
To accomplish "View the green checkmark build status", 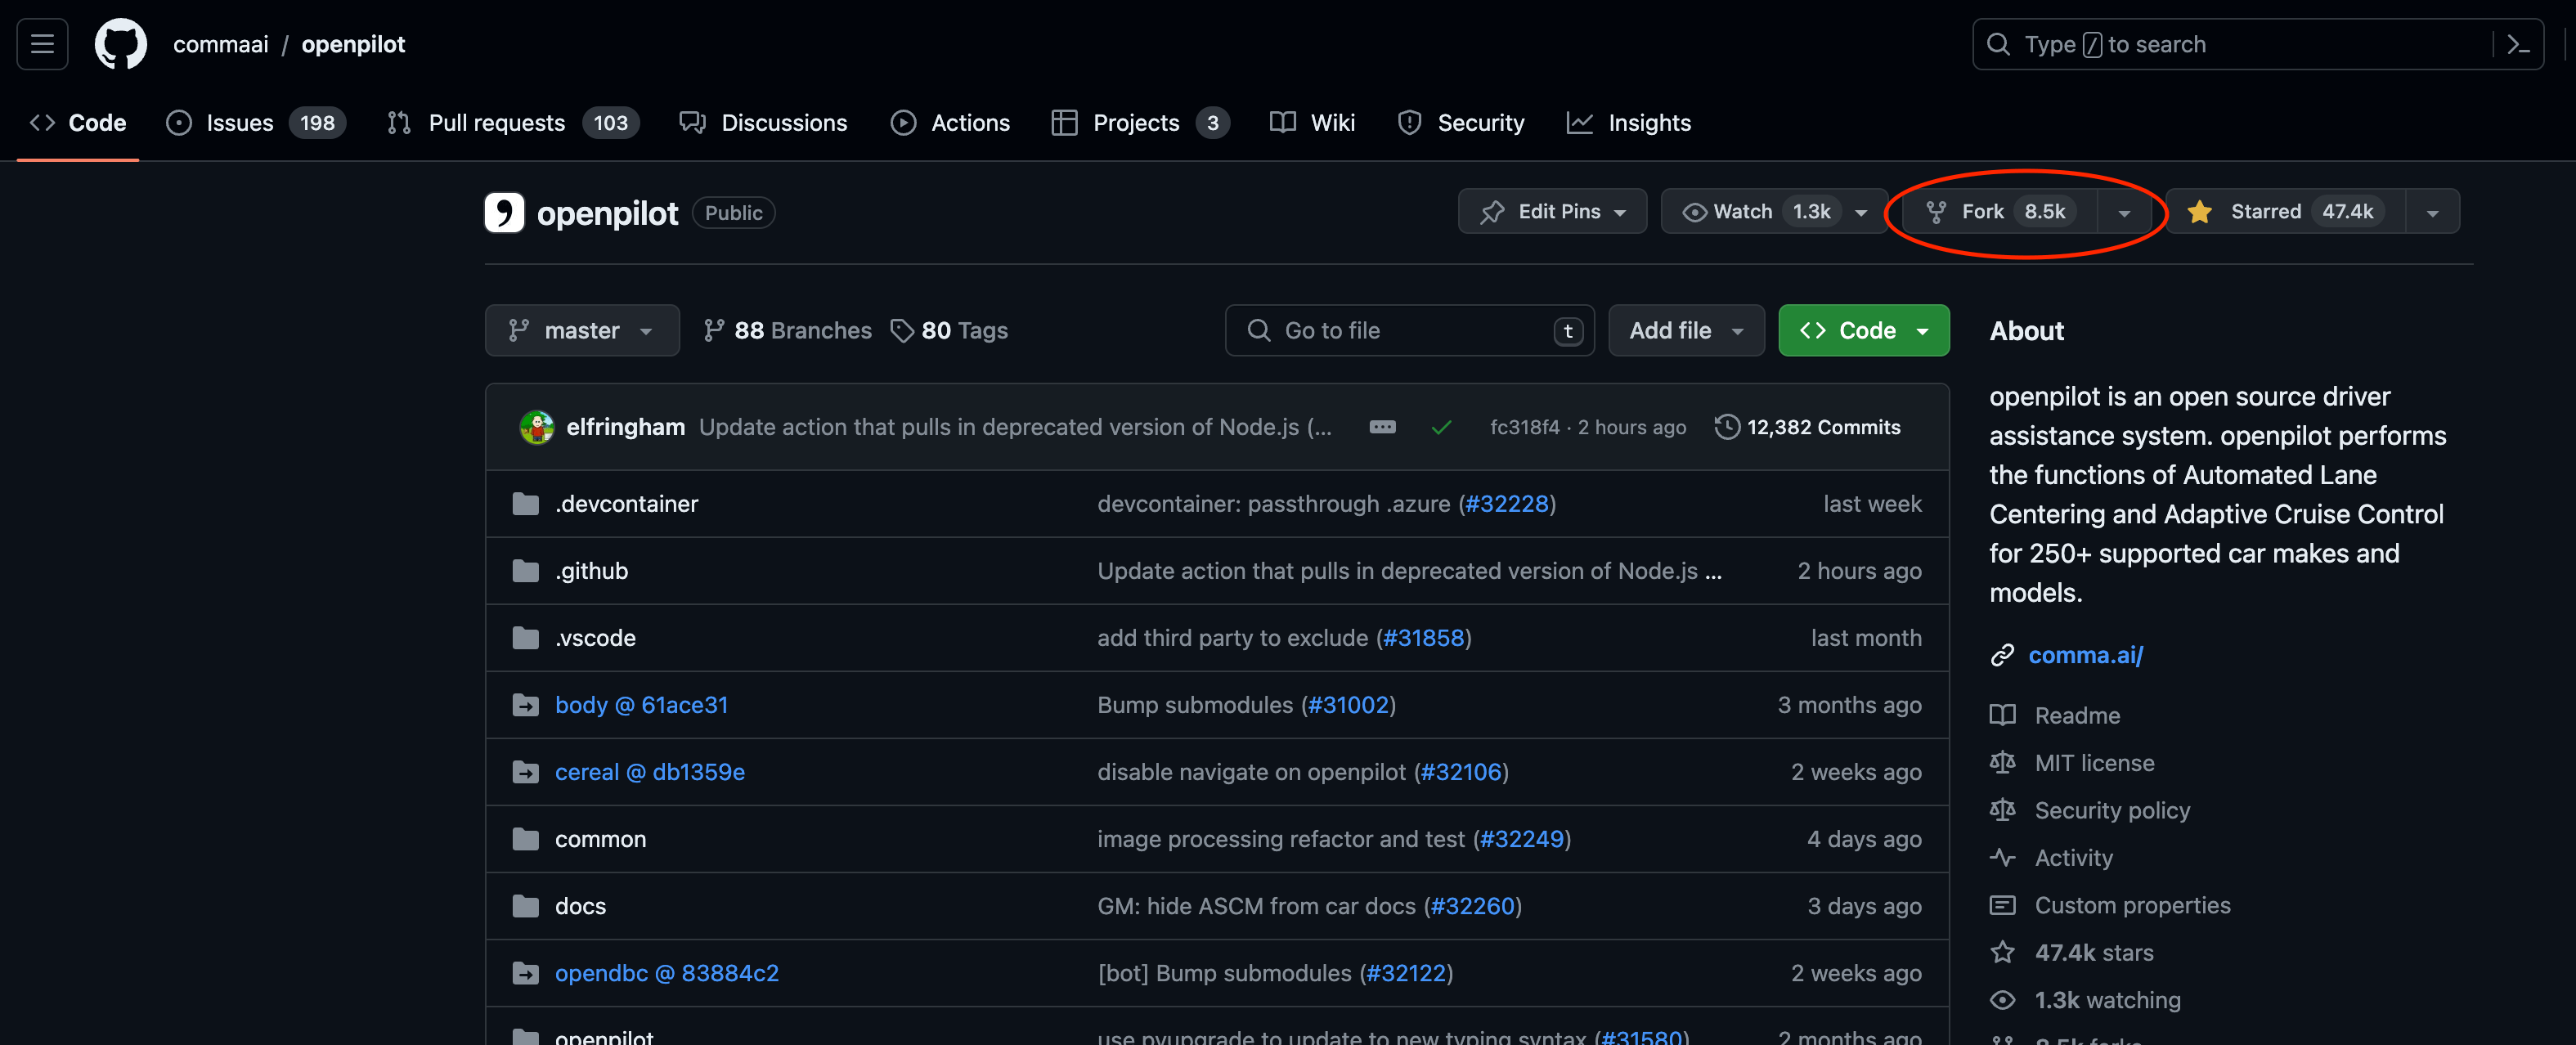I will point(1441,427).
